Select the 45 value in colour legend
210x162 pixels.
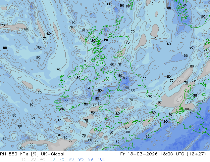pyautogui.click(x=43, y=159)
